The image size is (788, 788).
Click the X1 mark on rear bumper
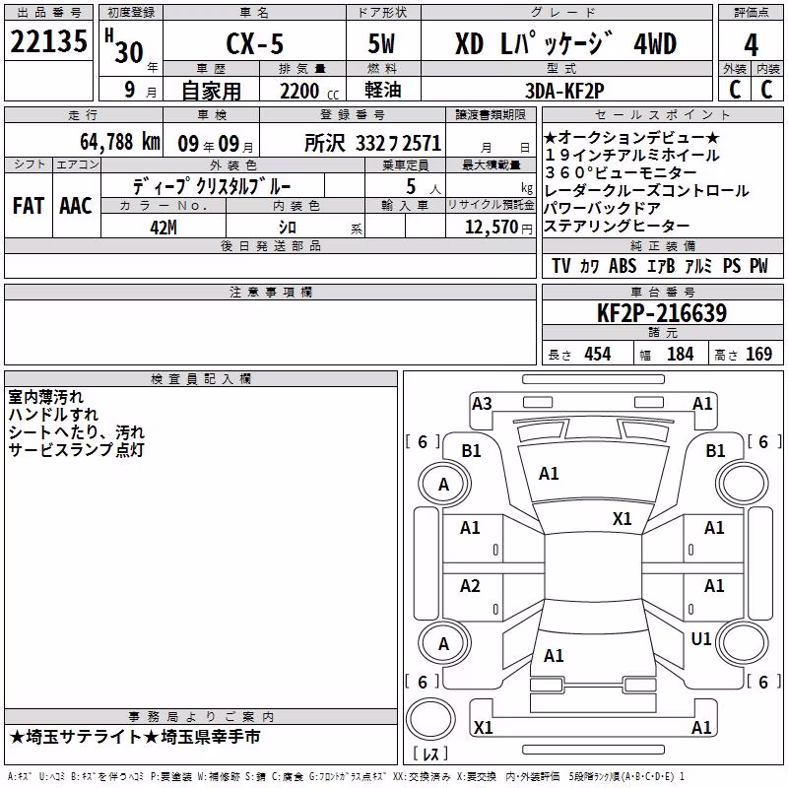pyautogui.click(x=483, y=728)
